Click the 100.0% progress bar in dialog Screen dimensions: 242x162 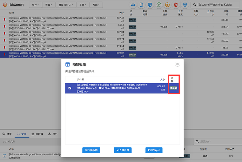174,88
